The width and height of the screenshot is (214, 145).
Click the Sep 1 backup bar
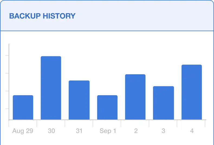click(x=107, y=107)
